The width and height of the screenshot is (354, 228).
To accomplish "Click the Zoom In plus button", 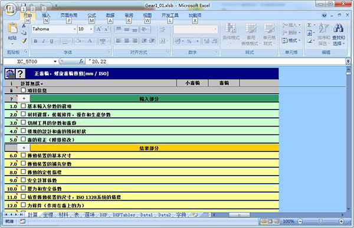I will [341, 222].
